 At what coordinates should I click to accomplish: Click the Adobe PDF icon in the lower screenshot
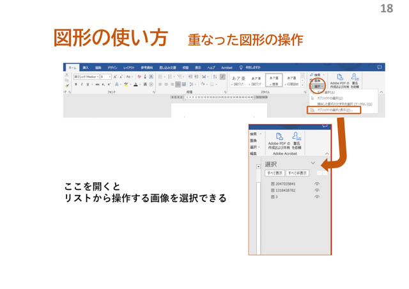pos(279,136)
